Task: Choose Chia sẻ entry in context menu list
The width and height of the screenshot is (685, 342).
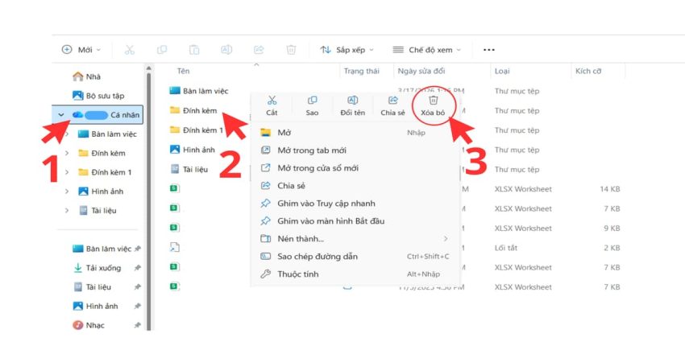Action: point(355,186)
